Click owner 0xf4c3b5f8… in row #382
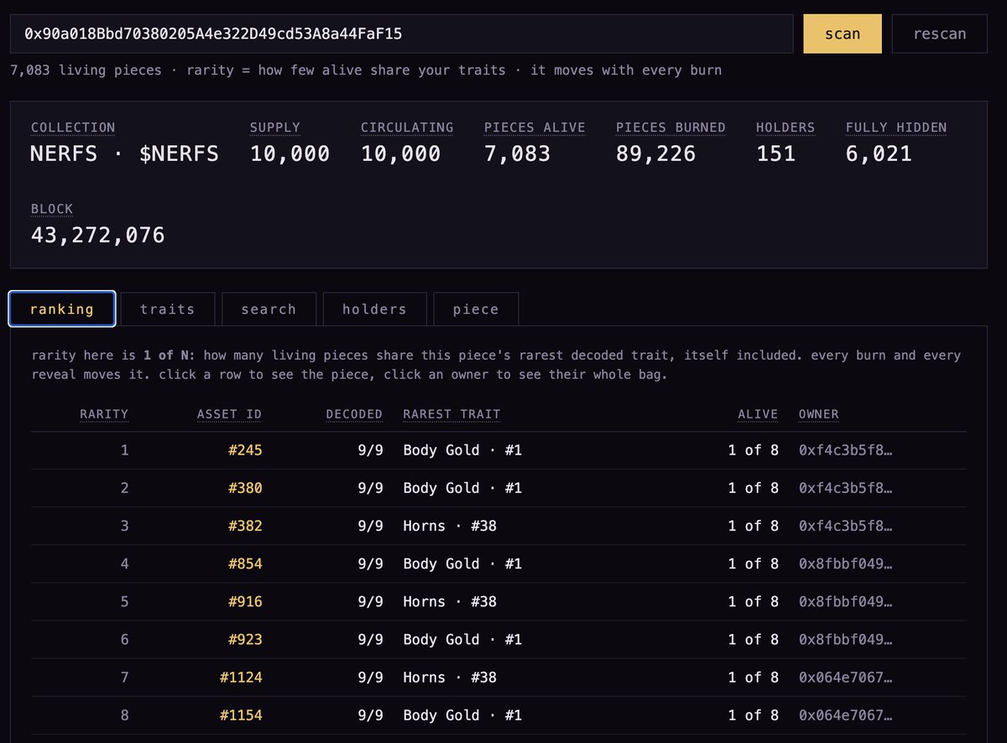 (845, 526)
